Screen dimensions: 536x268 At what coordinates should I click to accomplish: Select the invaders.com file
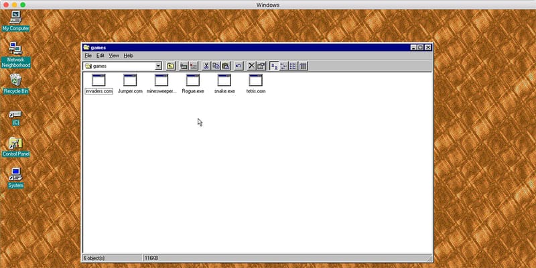98,84
